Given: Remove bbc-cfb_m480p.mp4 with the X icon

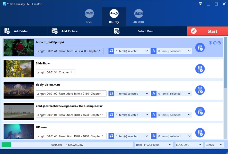Looking at the screenshot, I should tap(219, 43).
